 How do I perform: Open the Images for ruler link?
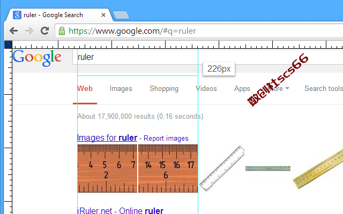click(107, 138)
